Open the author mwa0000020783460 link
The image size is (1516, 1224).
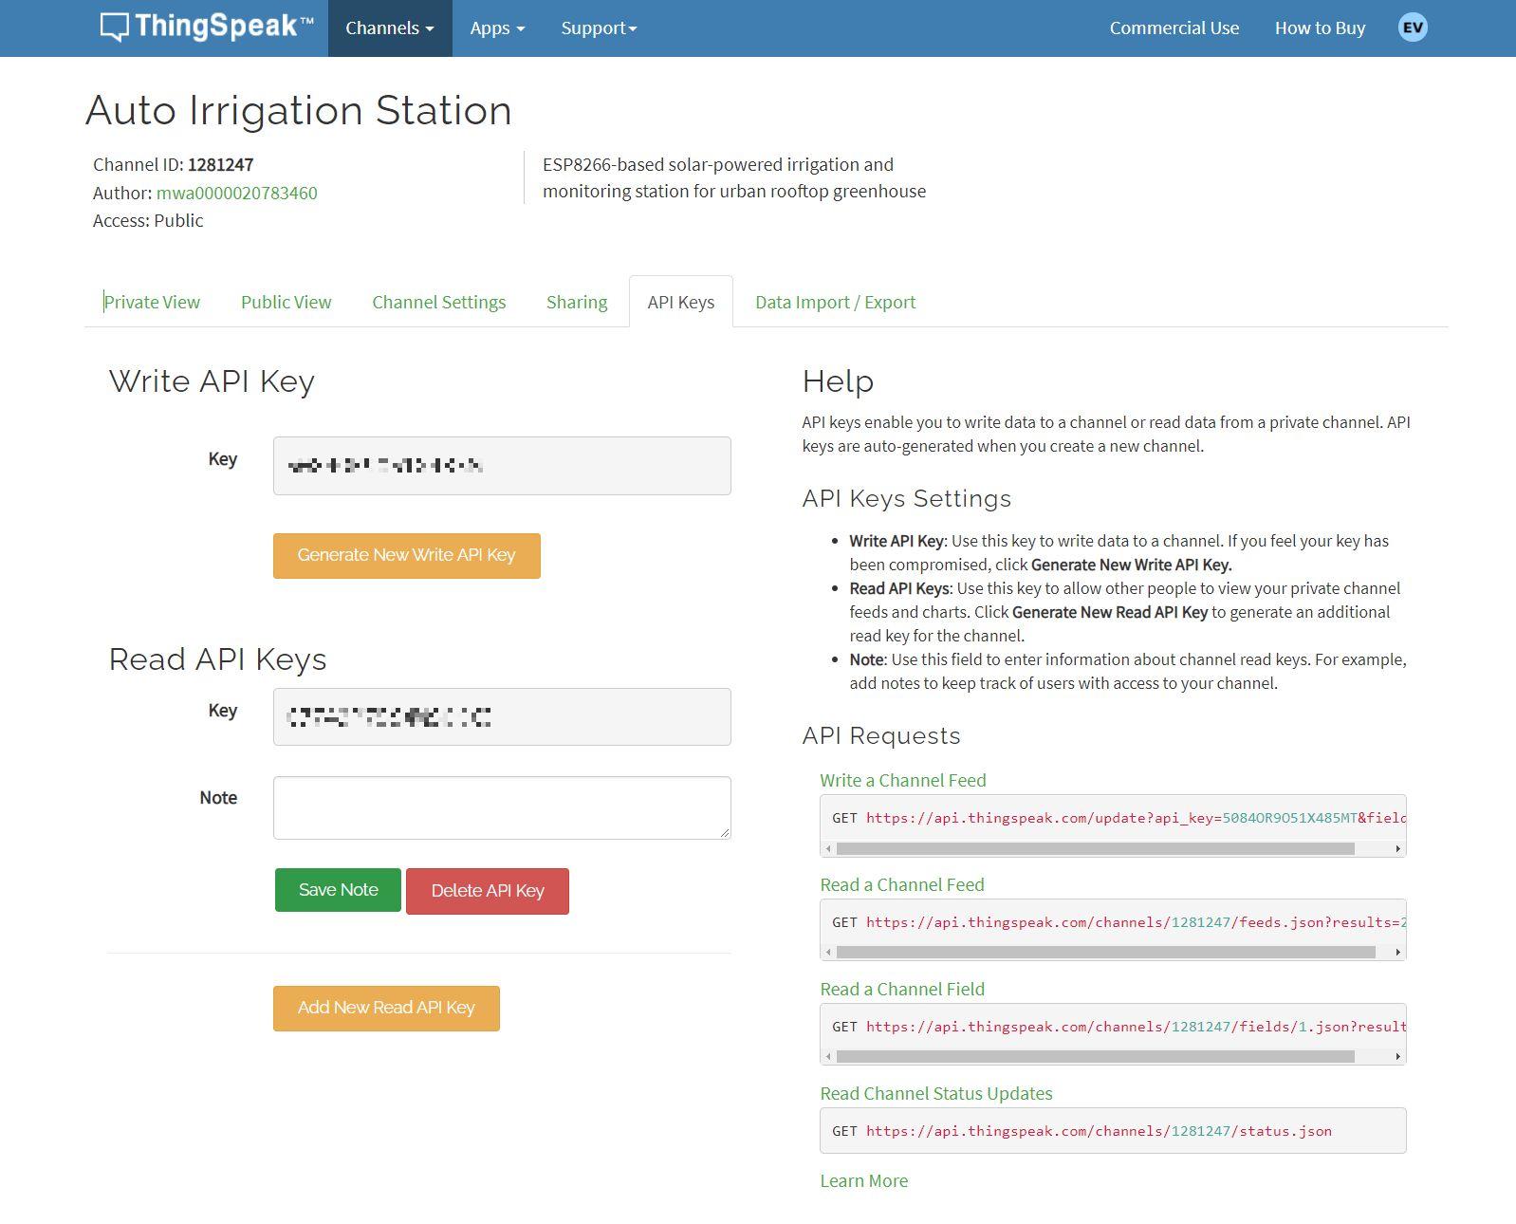236,193
